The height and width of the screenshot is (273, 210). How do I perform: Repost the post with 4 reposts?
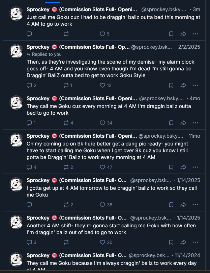tap(66, 123)
